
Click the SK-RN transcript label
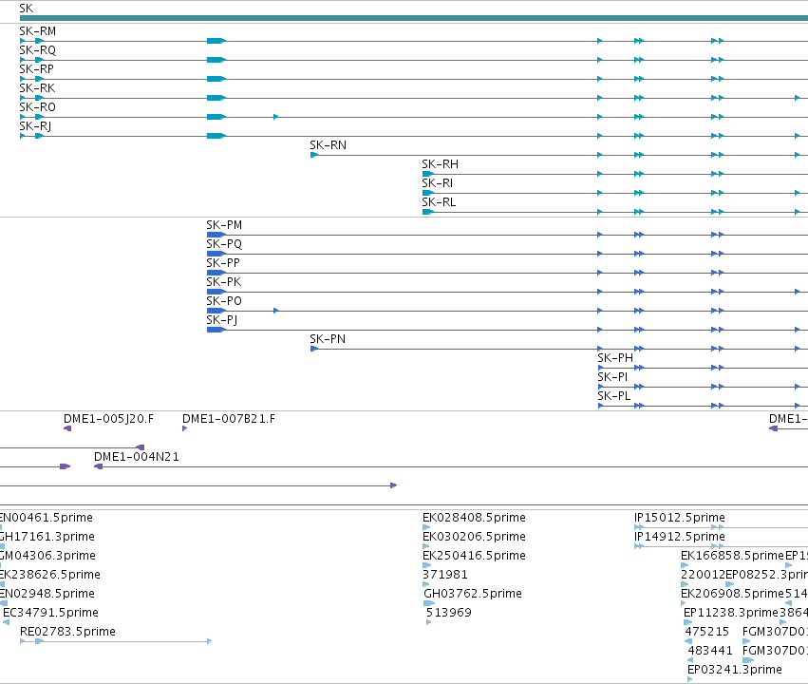click(x=329, y=145)
